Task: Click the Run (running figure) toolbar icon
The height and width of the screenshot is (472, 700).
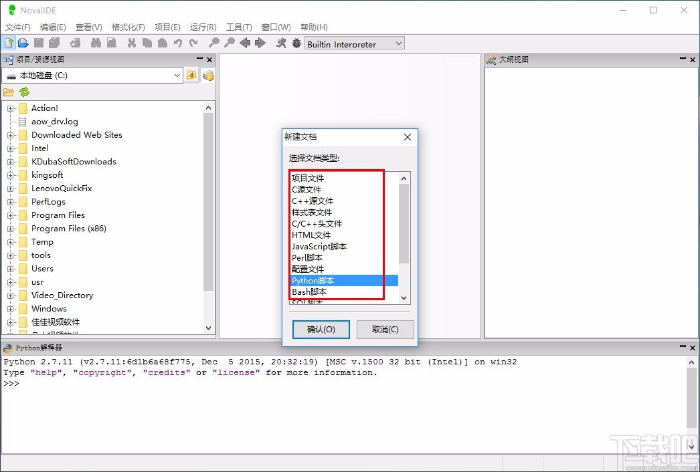Action: click(281, 43)
